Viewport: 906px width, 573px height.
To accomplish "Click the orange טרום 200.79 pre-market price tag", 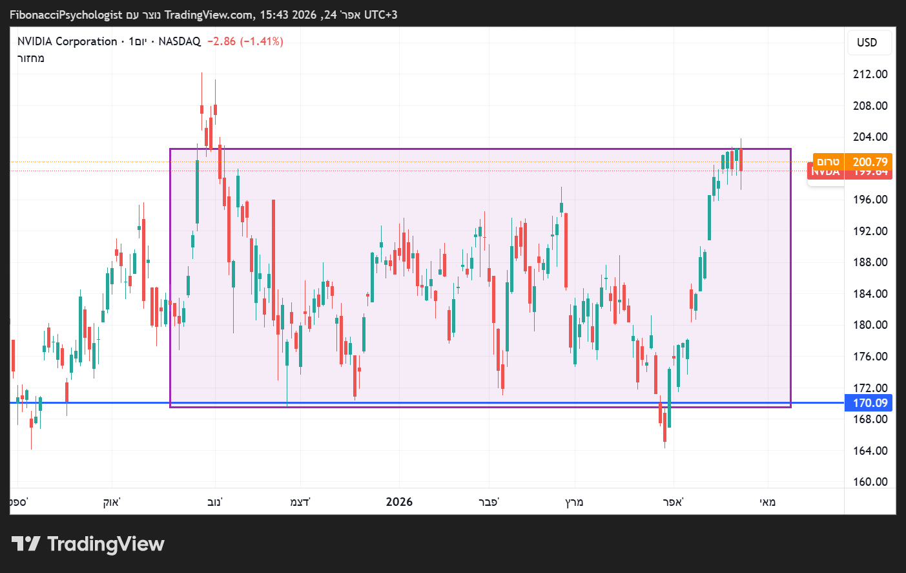I will click(x=852, y=161).
